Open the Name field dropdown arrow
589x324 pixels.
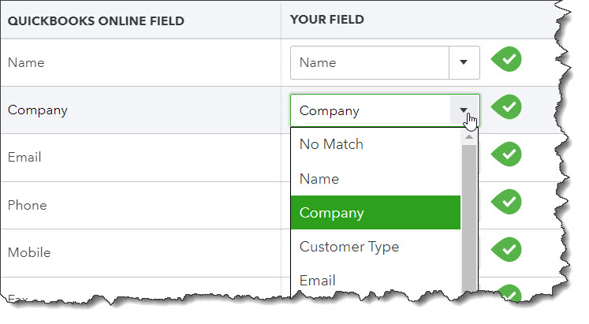[464, 62]
